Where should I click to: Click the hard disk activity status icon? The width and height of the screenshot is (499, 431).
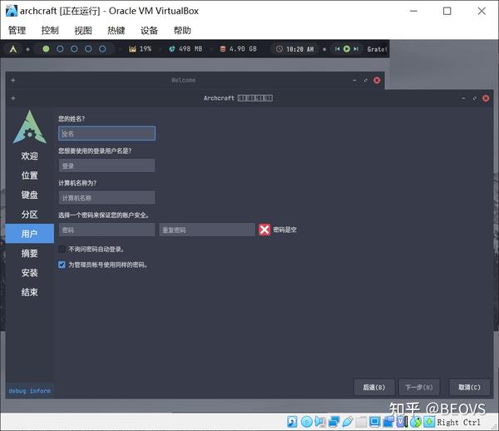292,422
